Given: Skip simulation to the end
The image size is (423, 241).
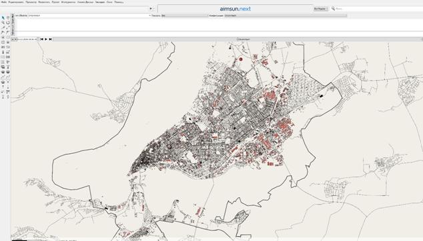Looking at the screenshot, I should pos(50,39).
